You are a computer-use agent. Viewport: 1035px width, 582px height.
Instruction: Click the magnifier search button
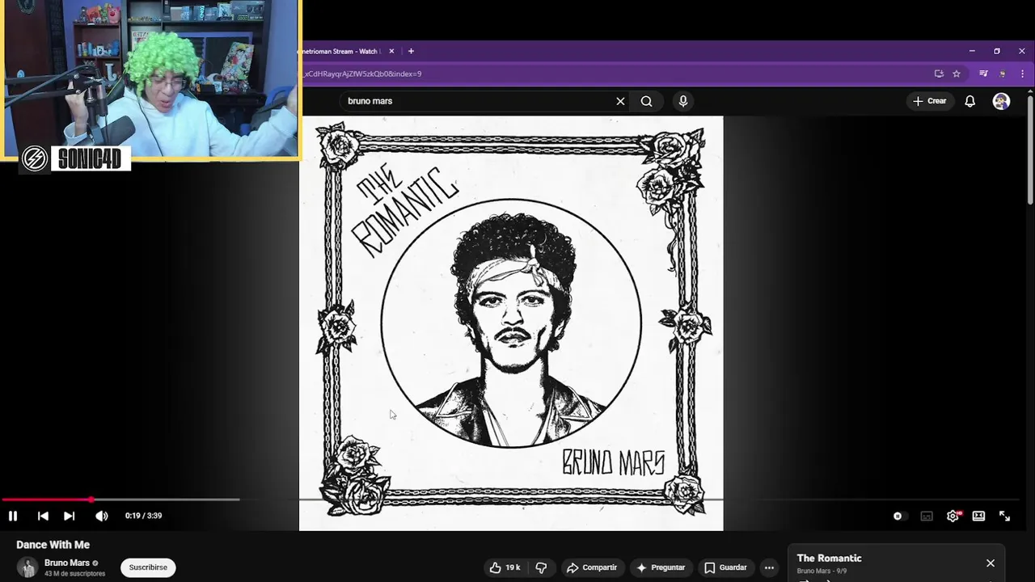tap(646, 101)
